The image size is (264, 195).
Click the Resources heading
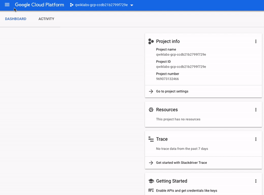pos(167,110)
